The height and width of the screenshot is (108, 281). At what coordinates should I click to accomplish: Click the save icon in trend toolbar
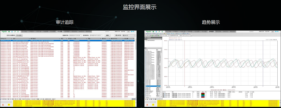(x=147, y=34)
